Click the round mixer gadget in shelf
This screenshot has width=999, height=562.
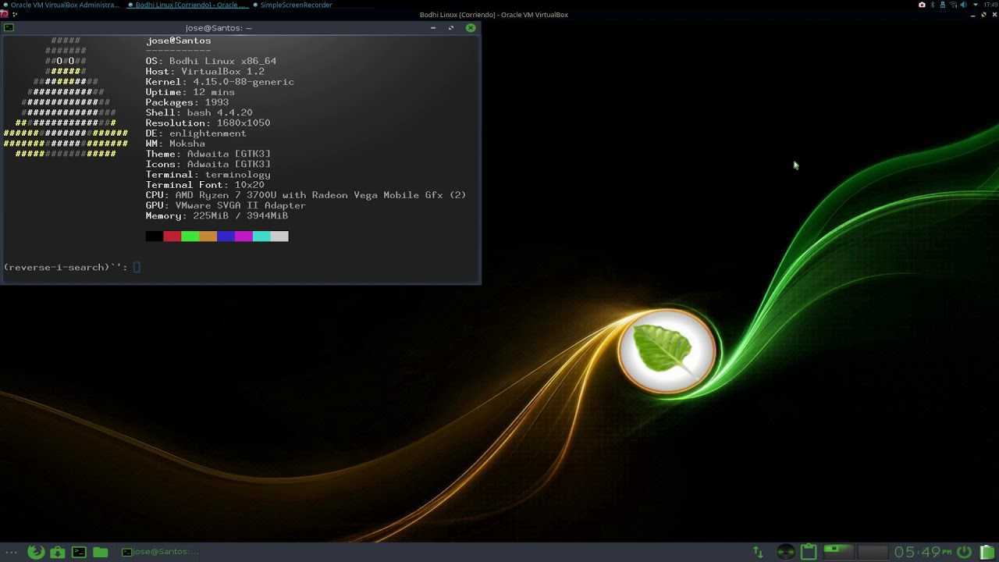tap(786, 552)
